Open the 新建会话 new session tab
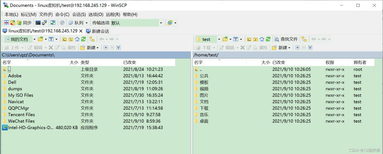Image resolution: width=383 pixels, height=154 pixels. (98, 31)
